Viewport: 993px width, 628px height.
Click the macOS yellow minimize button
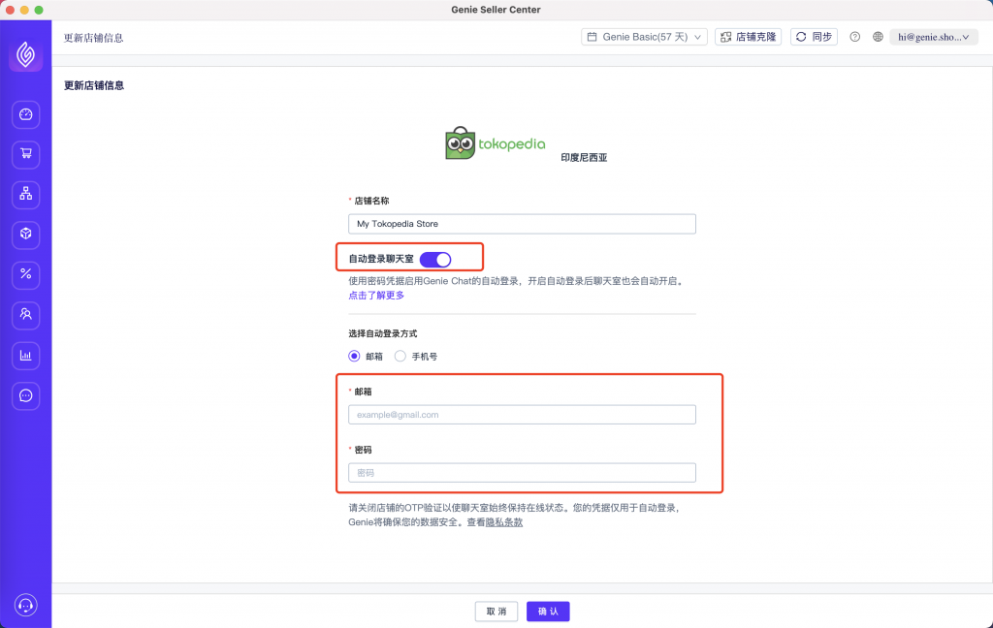point(24,10)
